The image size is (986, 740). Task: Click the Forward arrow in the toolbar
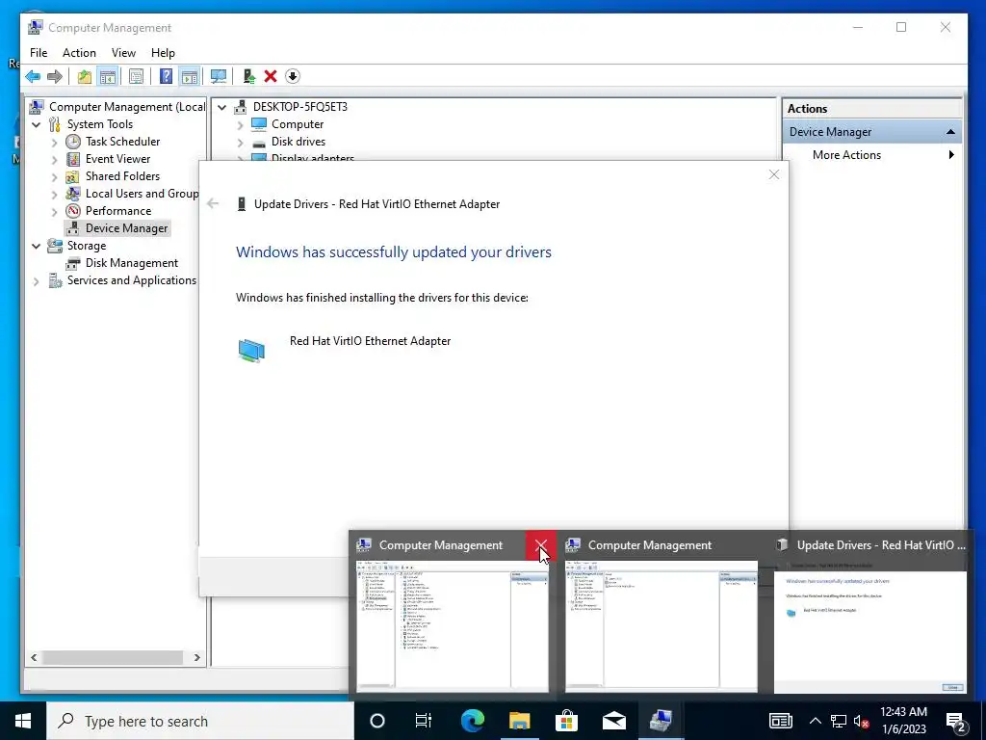(x=55, y=77)
